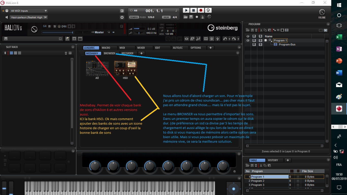Open the Haut-parleurs audio output dropdown
The height and width of the screenshot is (195, 347).
pyautogui.click(x=29, y=17)
